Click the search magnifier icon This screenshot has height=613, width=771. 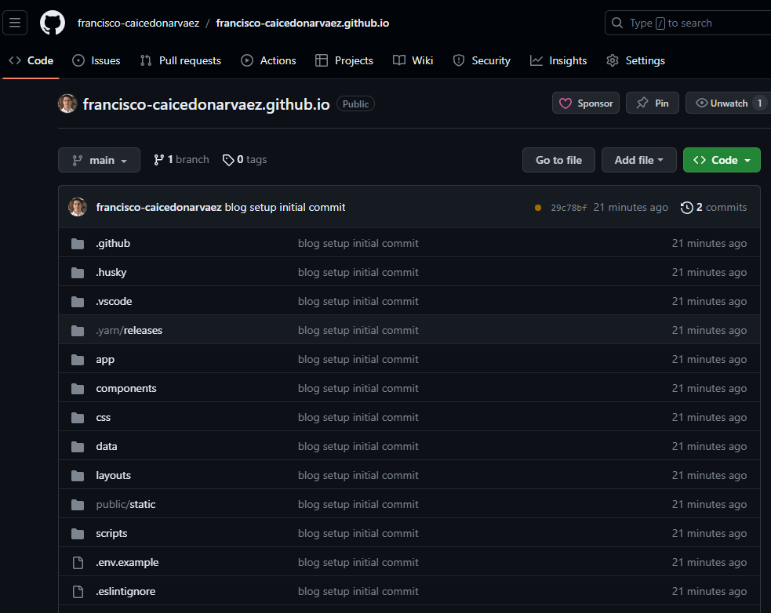click(x=616, y=23)
